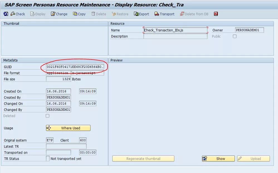Click the Where Used arrow icon

[49, 128]
